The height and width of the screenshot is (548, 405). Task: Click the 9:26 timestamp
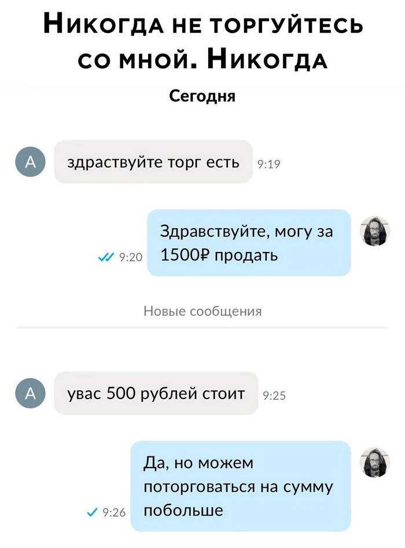point(114,513)
